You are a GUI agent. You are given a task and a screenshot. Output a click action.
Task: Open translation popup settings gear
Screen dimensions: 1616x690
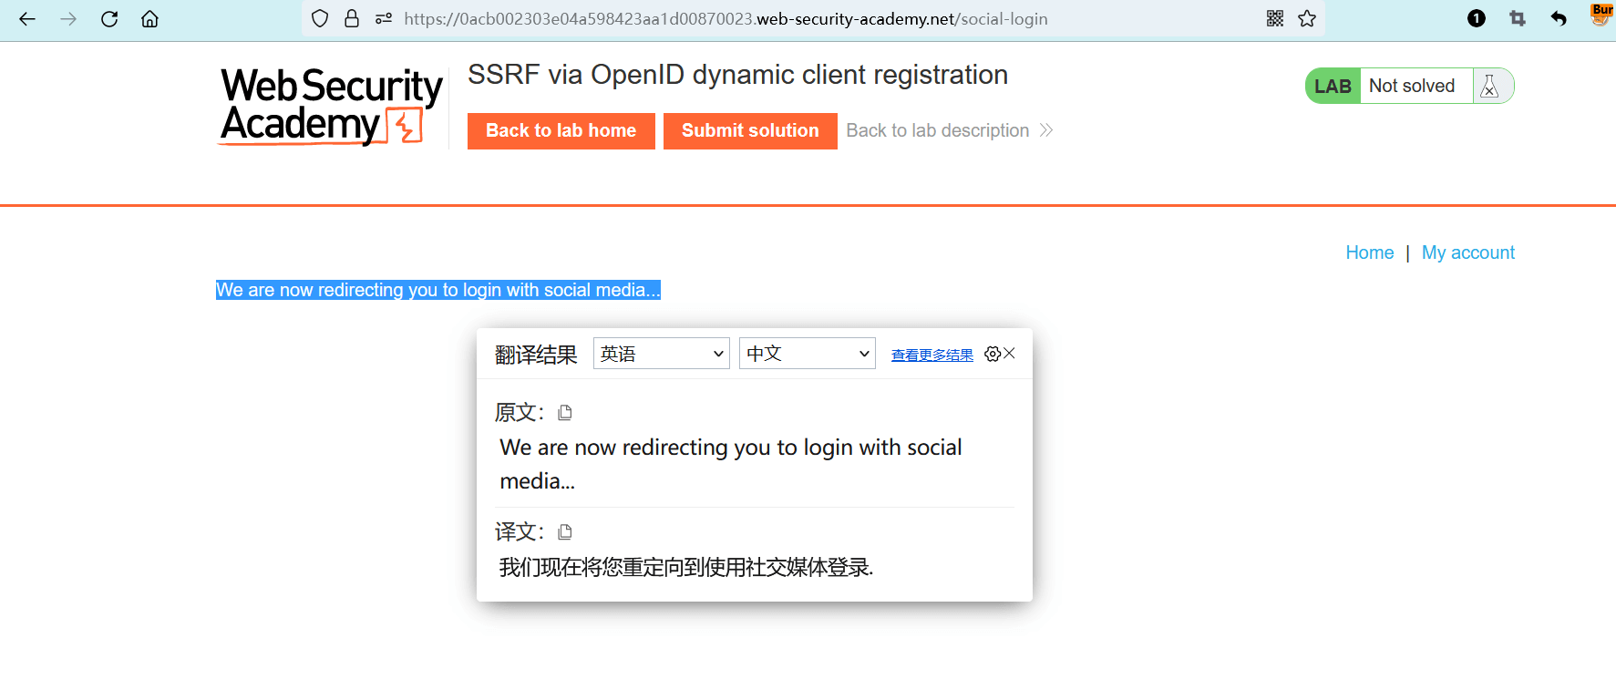coord(992,354)
